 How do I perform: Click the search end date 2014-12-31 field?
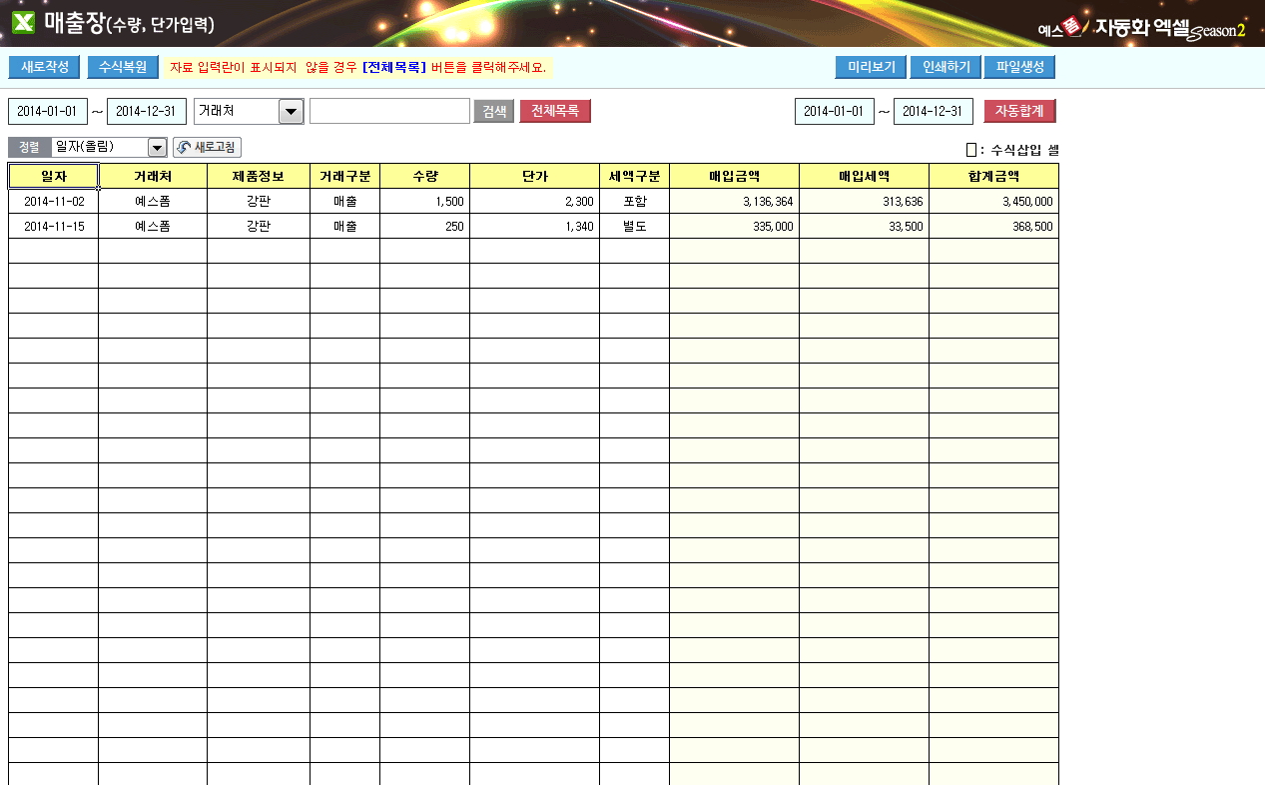[147, 111]
